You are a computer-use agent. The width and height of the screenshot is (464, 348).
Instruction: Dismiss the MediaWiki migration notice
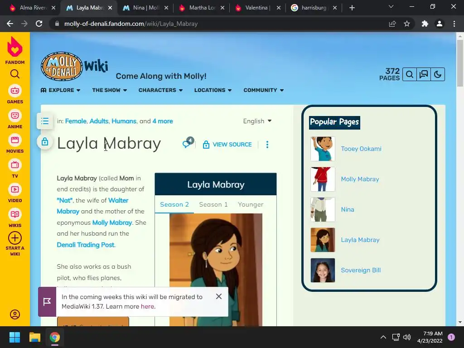coord(219,296)
